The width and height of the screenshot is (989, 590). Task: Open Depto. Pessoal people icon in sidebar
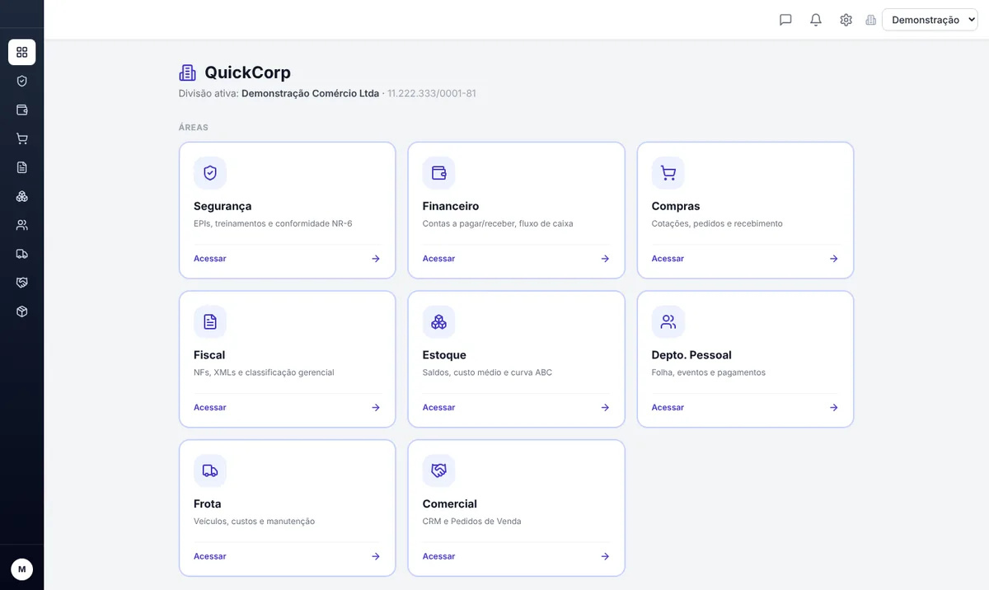22,225
